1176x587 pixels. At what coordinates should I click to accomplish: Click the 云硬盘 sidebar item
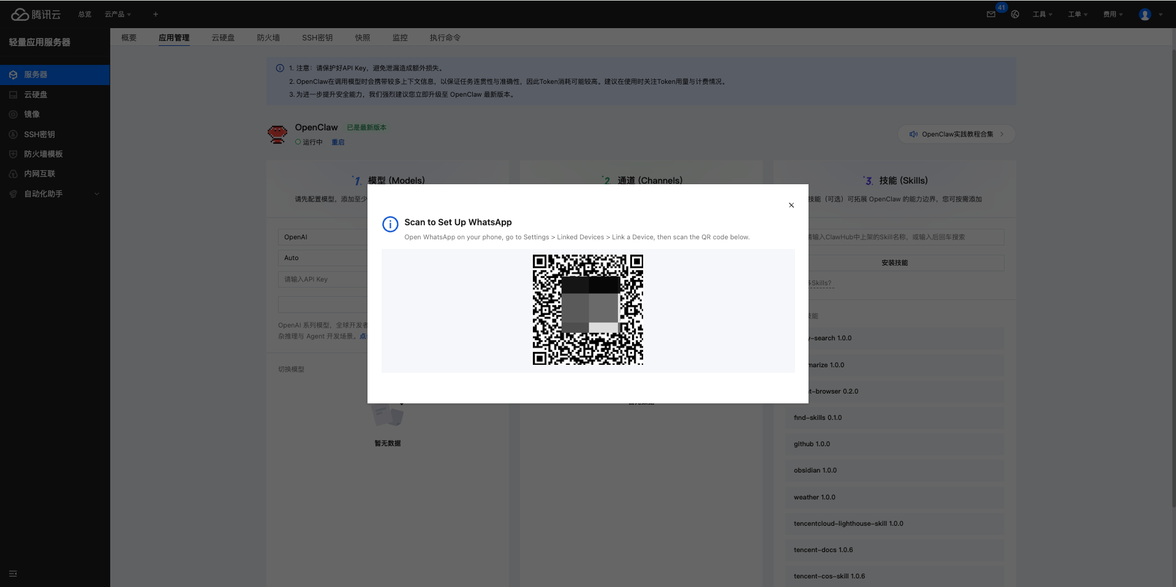pyautogui.click(x=36, y=95)
